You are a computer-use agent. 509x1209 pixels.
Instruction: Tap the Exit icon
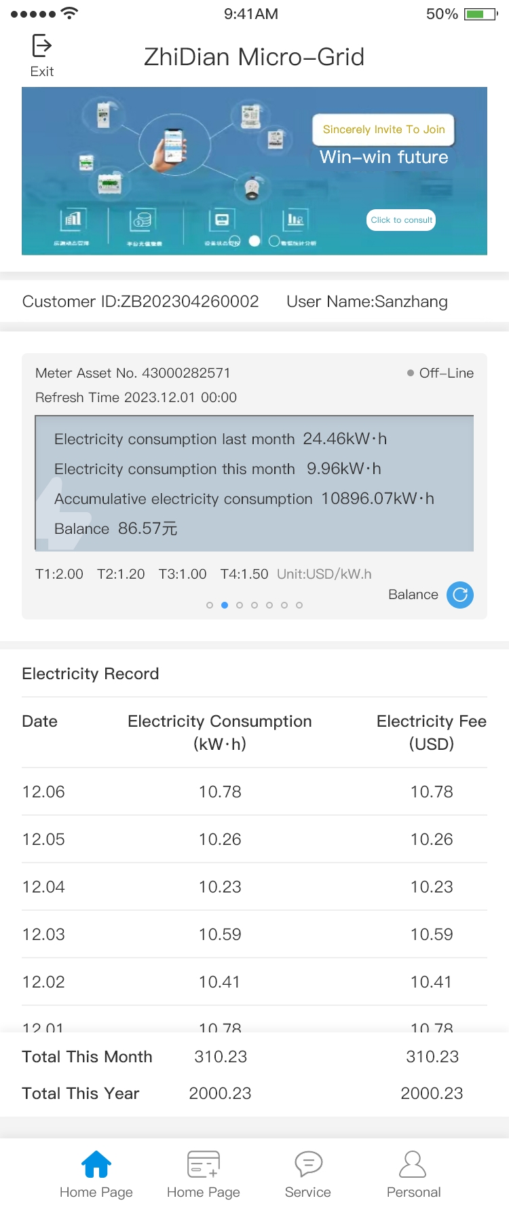(42, 46)
